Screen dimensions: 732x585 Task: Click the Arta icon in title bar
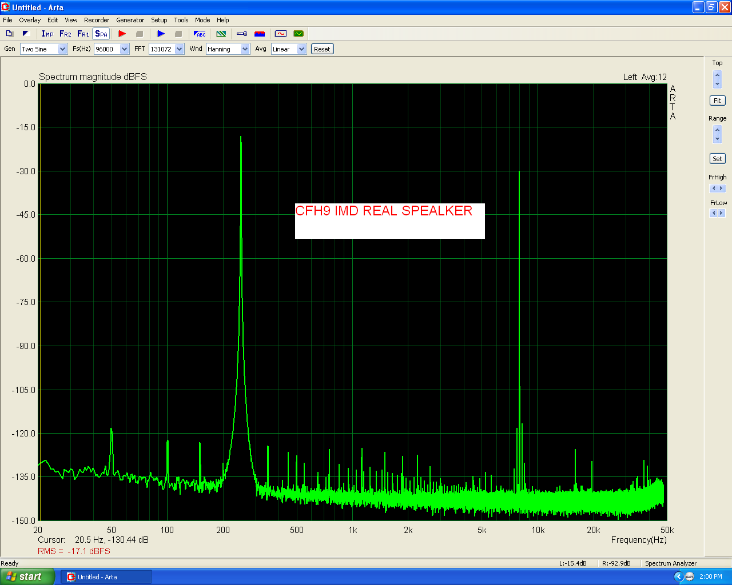(6, 7)
